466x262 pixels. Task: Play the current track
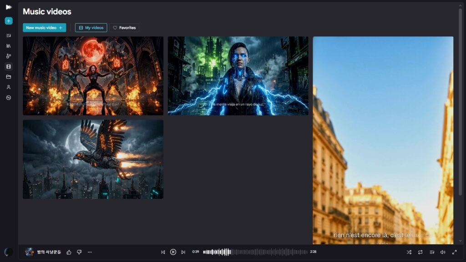(173, 252)
